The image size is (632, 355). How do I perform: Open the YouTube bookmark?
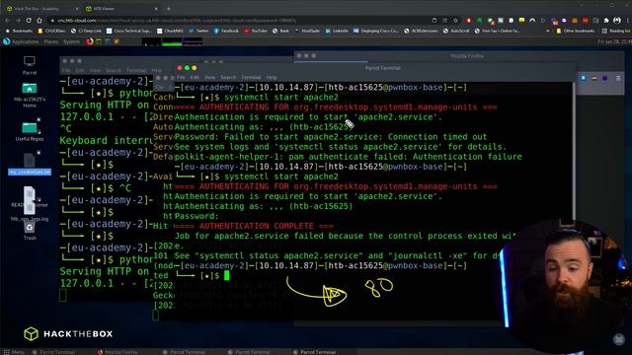pos(256,31)
